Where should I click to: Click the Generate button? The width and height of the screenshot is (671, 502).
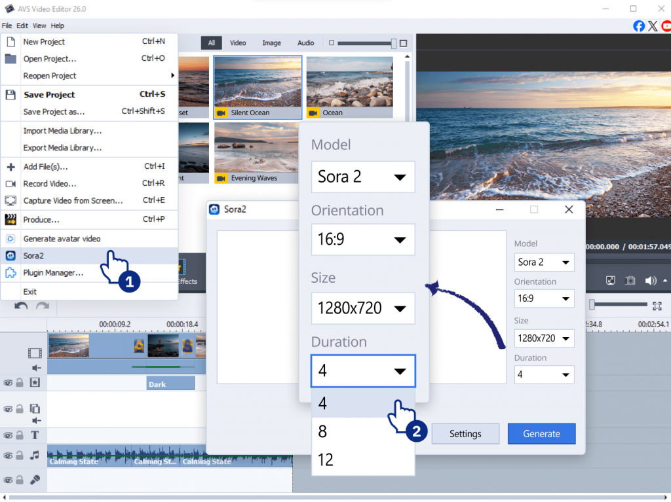[x=541, y=433]
